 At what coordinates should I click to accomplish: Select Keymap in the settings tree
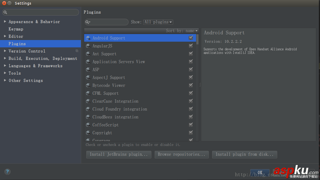[16, 29]
